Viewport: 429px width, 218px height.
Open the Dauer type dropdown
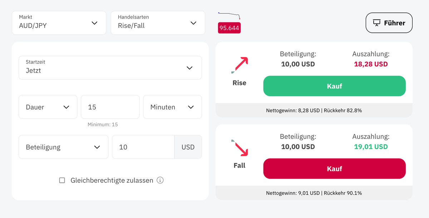48,107
